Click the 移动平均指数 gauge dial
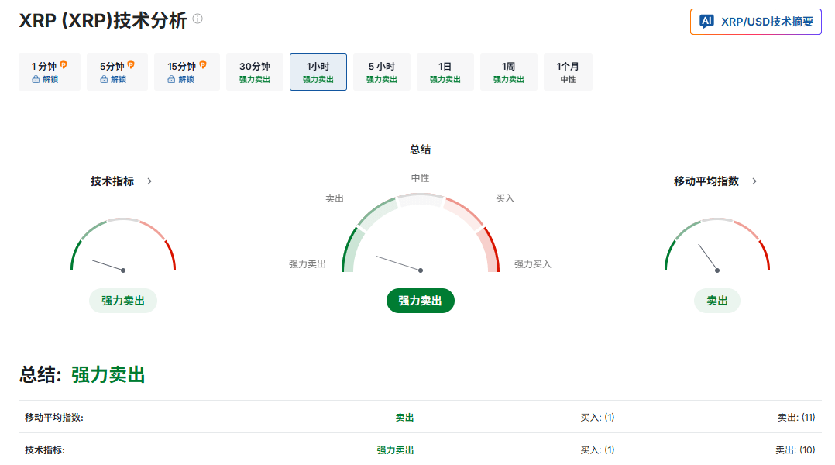835x465 pixels. point(716,245)
